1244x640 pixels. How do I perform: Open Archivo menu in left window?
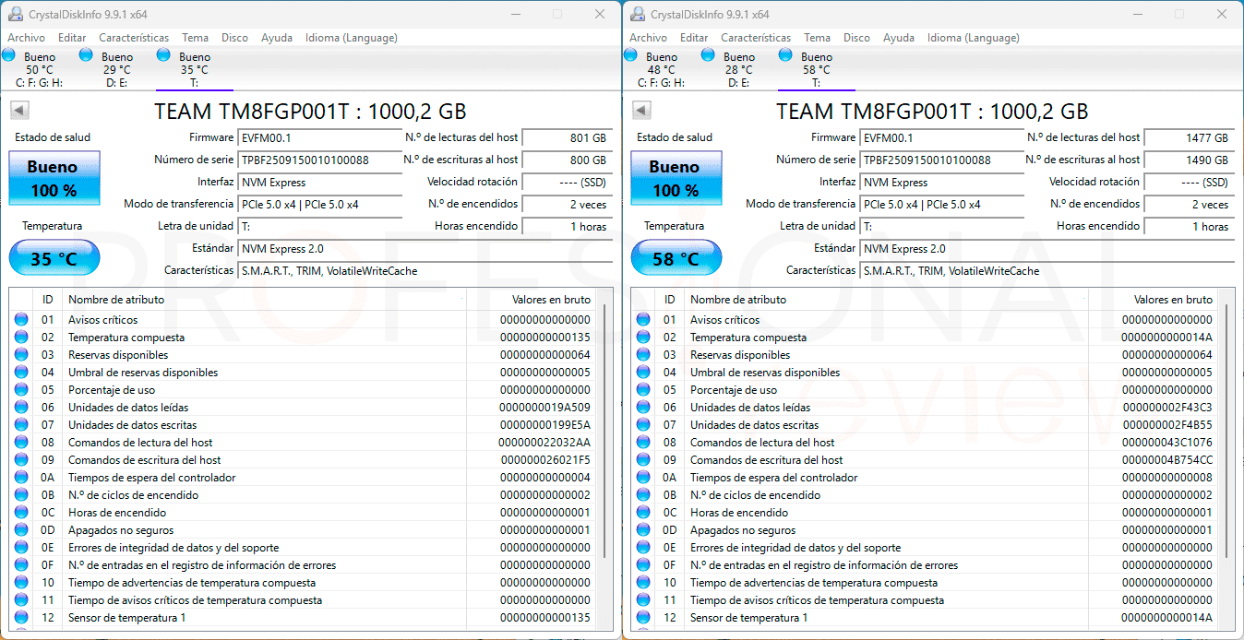point(26,38)
